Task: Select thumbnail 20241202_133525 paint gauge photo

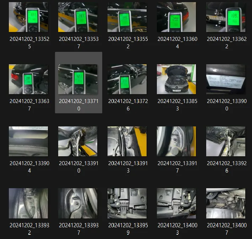Action: point(28,17)
